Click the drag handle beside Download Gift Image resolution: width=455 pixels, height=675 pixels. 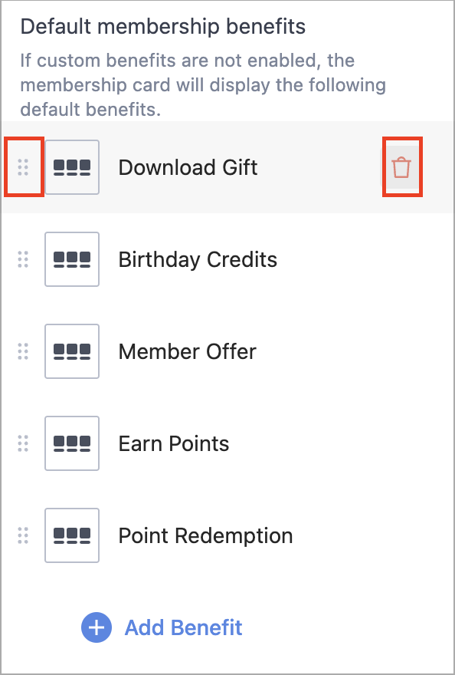tap(23, 167)
